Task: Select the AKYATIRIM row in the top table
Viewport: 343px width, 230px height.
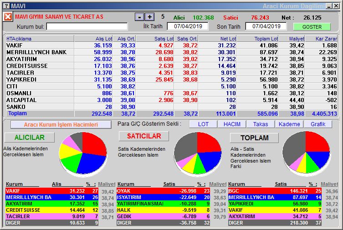Action: [171, 59]
